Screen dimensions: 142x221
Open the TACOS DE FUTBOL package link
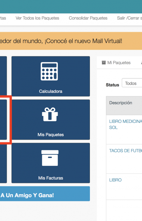click(x=126, y=151)
